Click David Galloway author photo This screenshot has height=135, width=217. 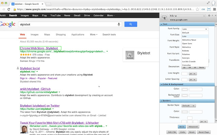coord(24,129)
